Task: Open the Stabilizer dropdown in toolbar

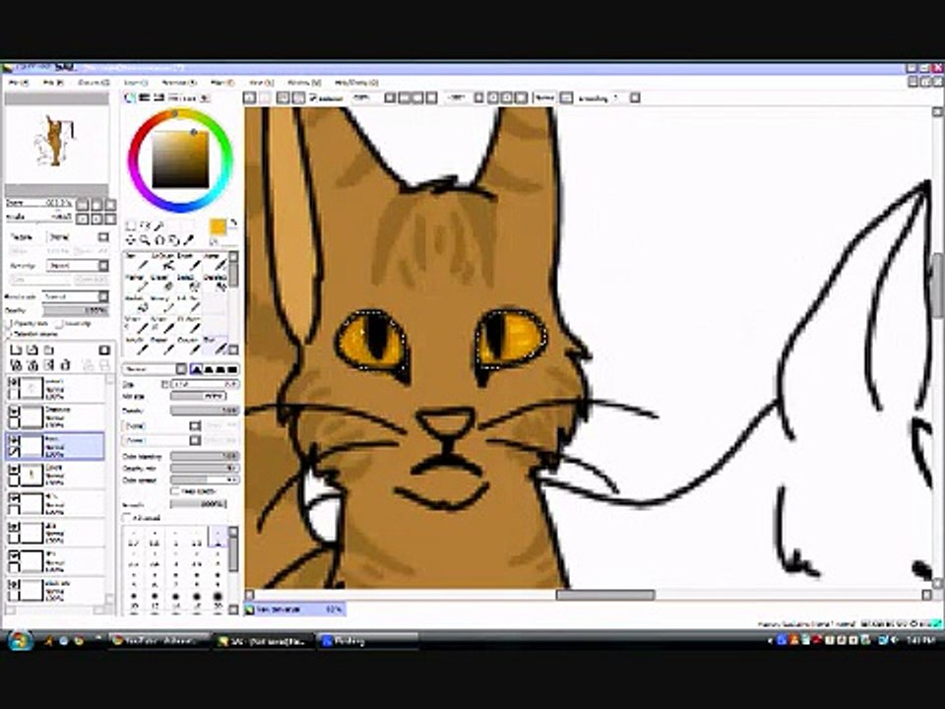Action: [x=635, y=97]
